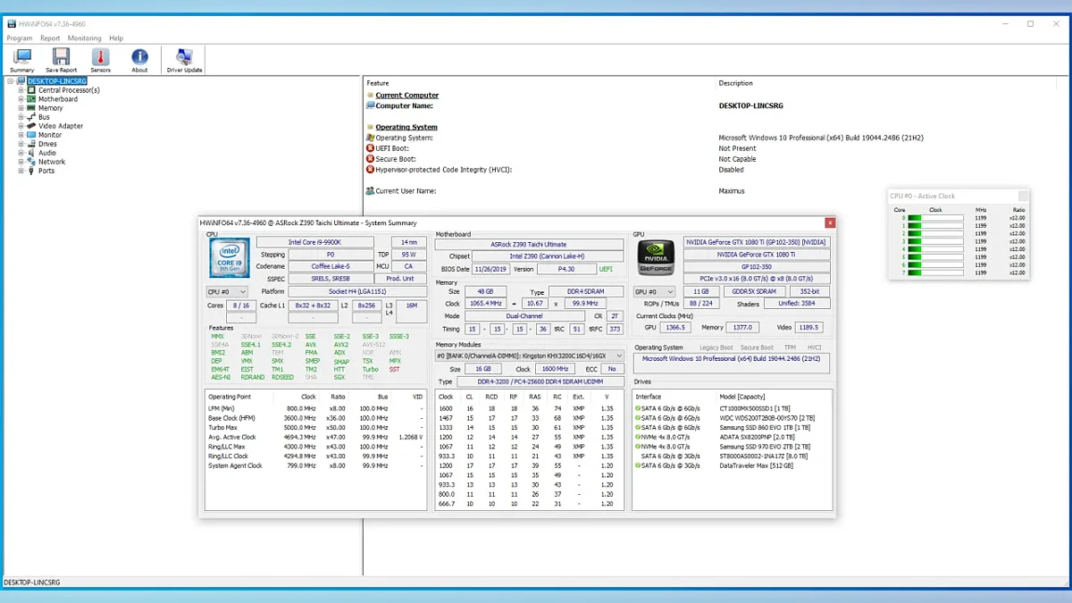The height and width of the screenshot is (603, 1072).
Task: Click the Ports plug icon in the tree
Action: tap(32, 171)
